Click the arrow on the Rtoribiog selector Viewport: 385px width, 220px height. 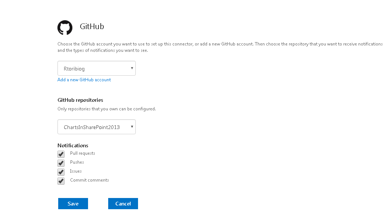(x=132, y=68)
